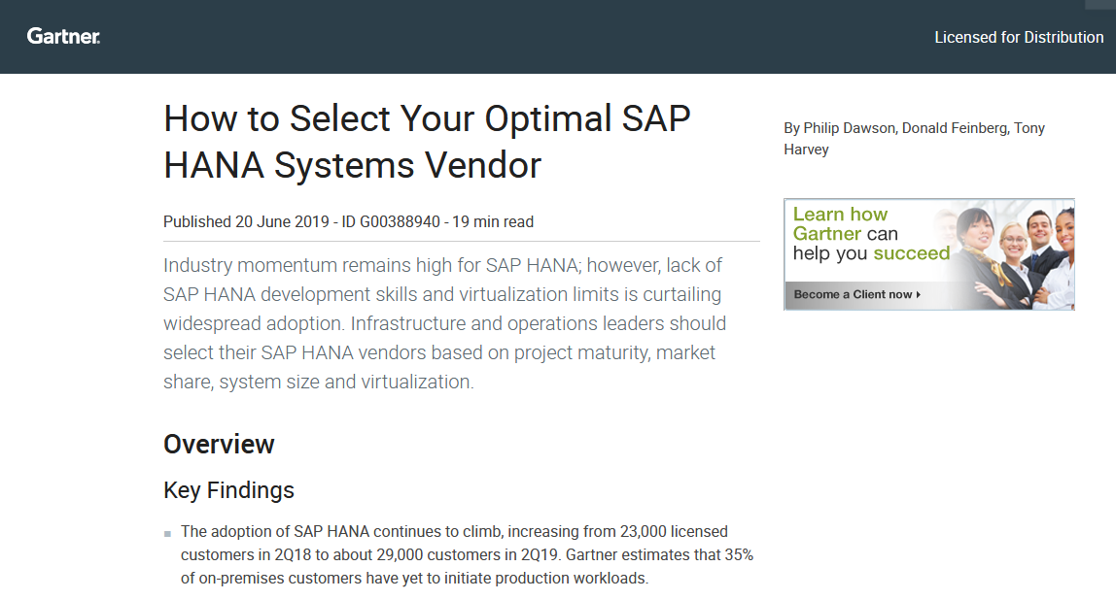Screen dimensions: 1116x600
Task: Click the summary paragraph starting Industry momentum
Action: pos(445,323)
